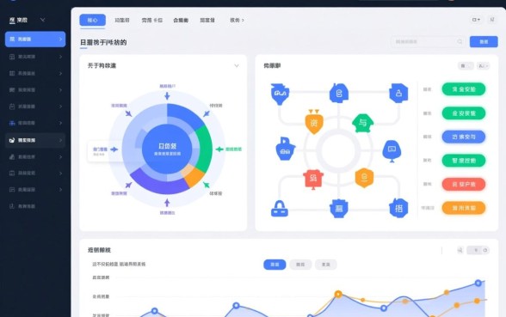Switch to the bold dark tab in the top bar
506x317 pixels.
click(181, 20)
